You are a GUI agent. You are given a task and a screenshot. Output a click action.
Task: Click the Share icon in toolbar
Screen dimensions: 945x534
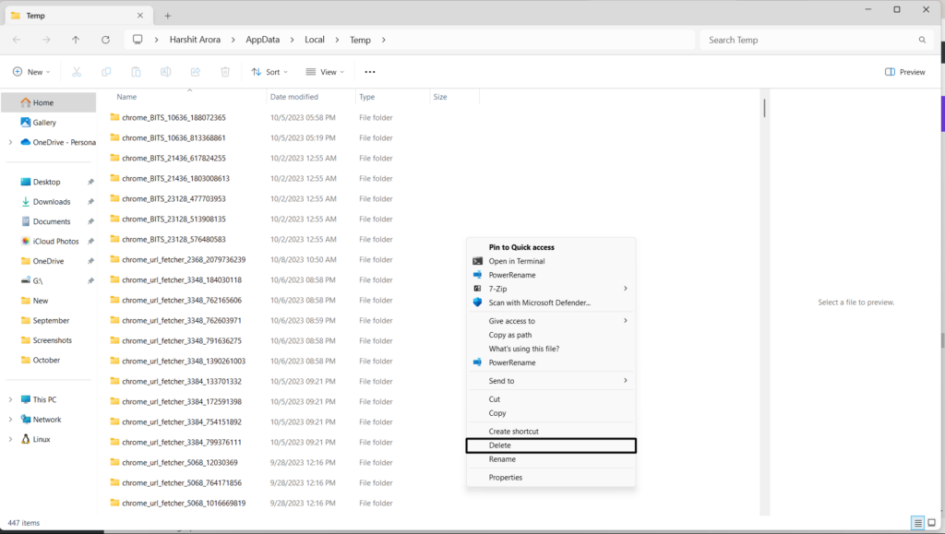tap(195, 72)
